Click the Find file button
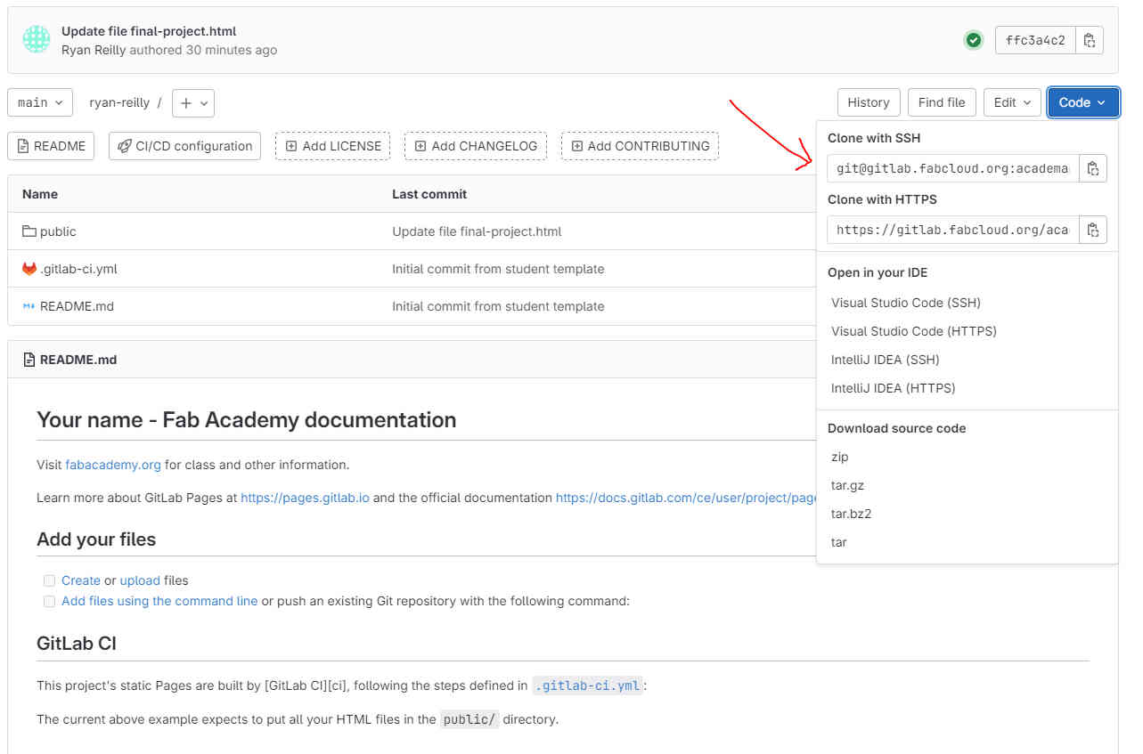The width and height of the screenshot is (1143, 754). [x=942, y=102]
